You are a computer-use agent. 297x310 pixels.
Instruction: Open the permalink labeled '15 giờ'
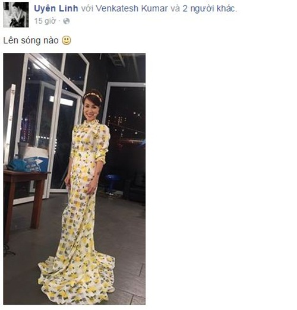click(x=45, y=21)
